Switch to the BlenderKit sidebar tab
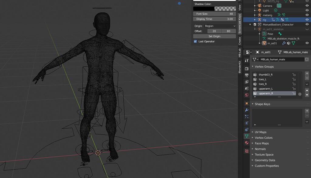Viewport: 311px width, 178px height. [x=240, y=67]
